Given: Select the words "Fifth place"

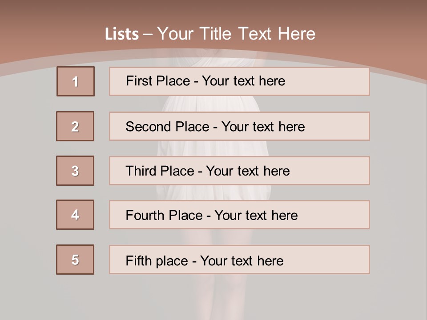Looking at the screenshot, I should point(157,260).
